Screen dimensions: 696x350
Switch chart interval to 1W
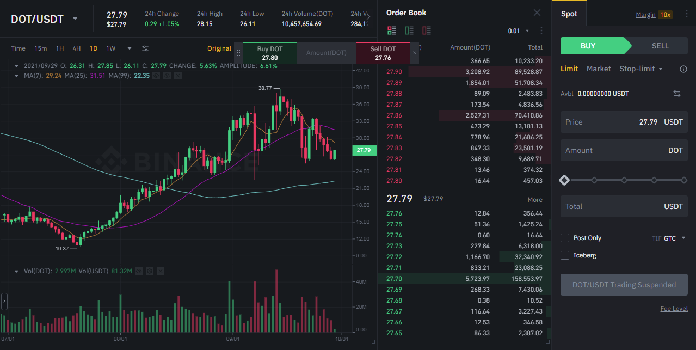(x=111, y=48)
